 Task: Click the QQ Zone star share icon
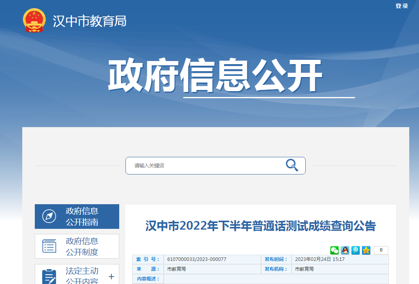coord(366,250)
